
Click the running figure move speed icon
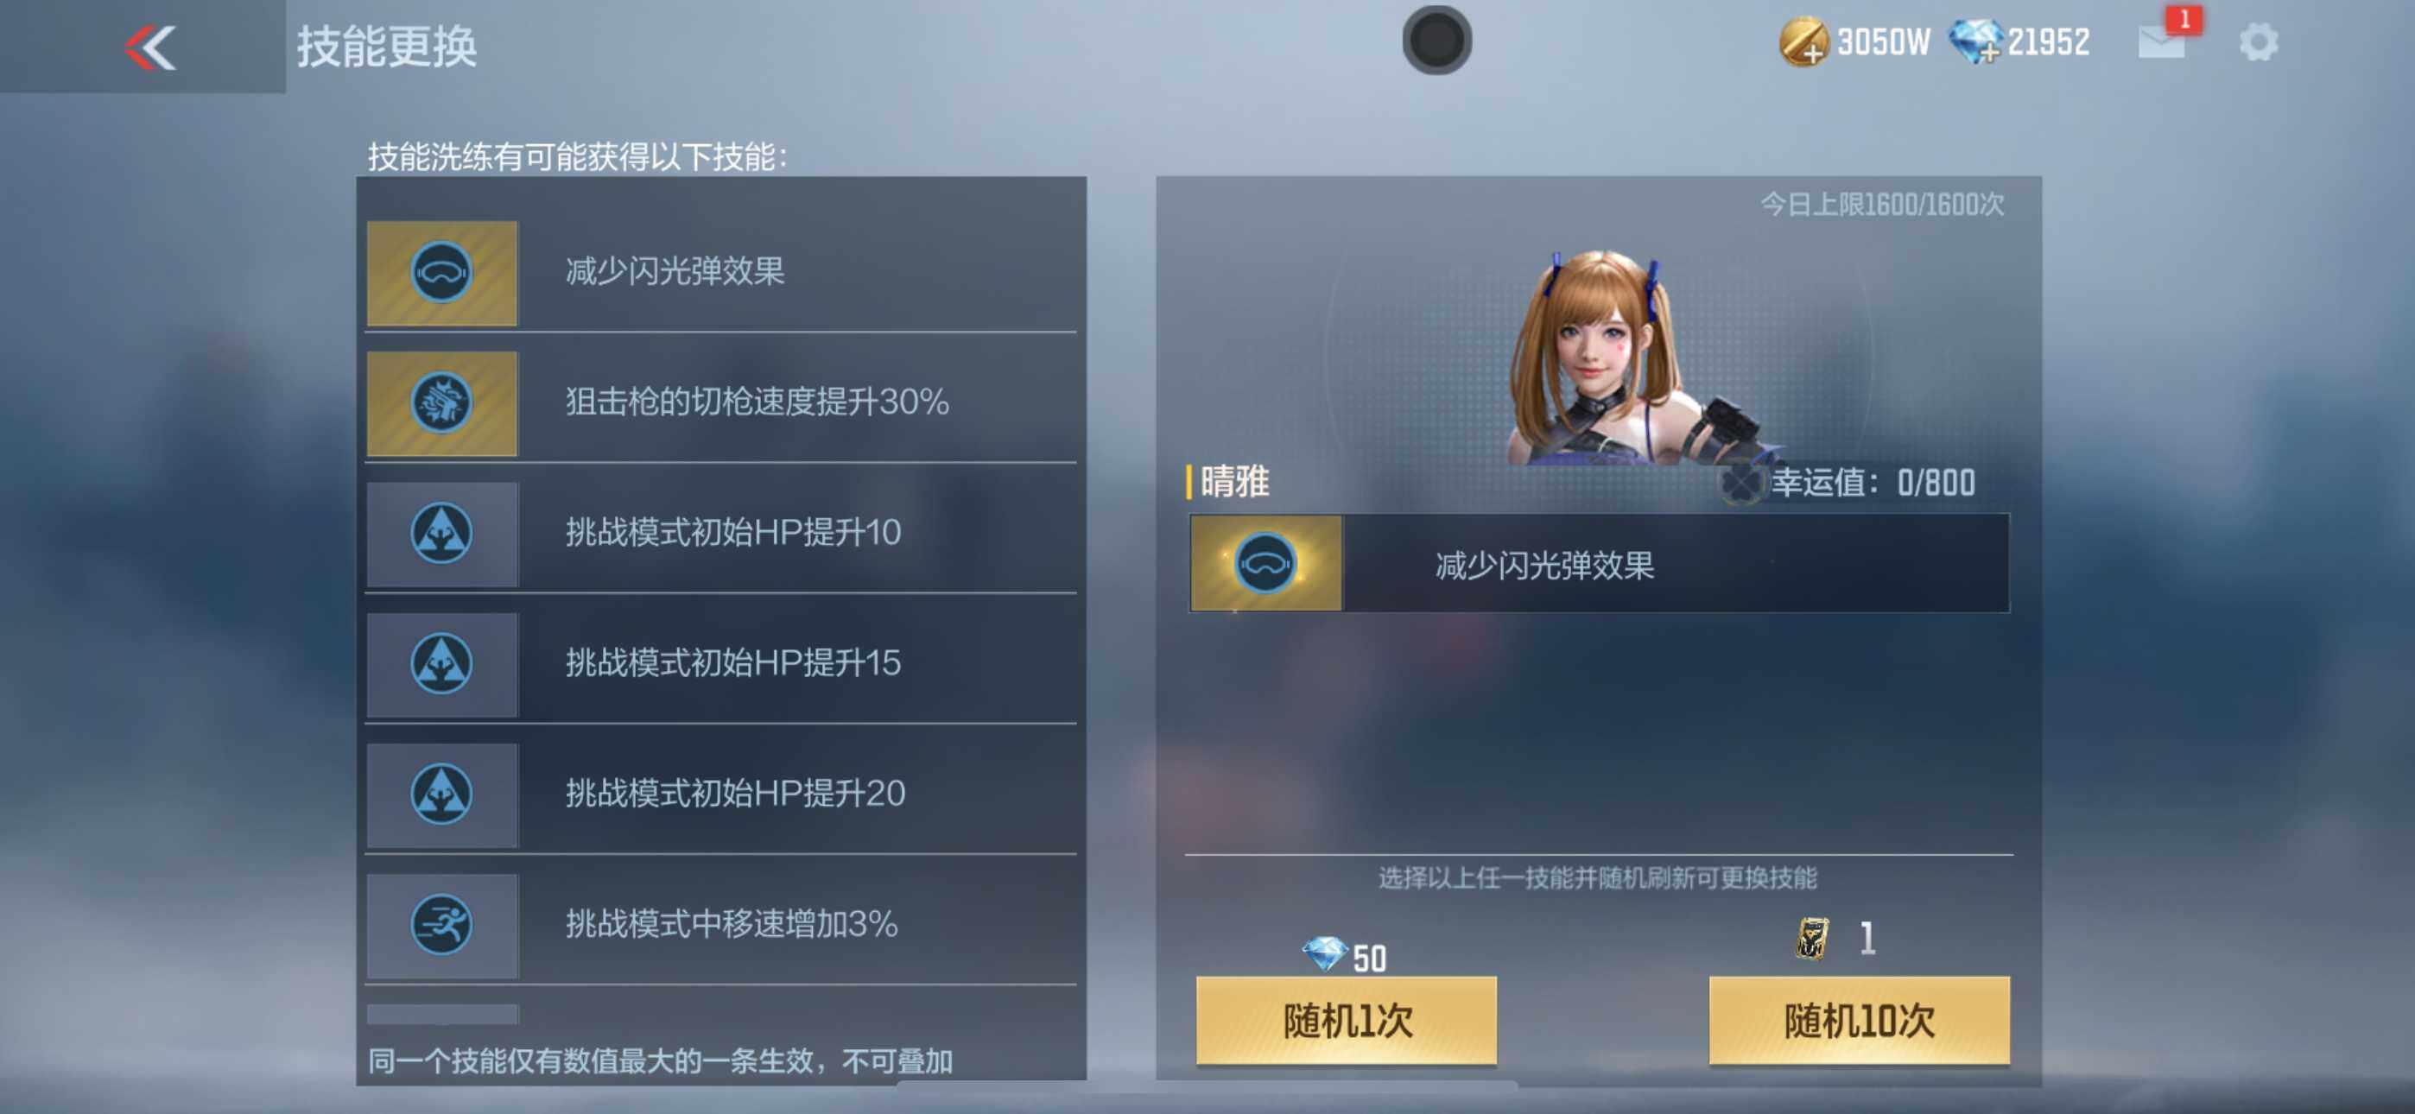[x=441, y=926]
